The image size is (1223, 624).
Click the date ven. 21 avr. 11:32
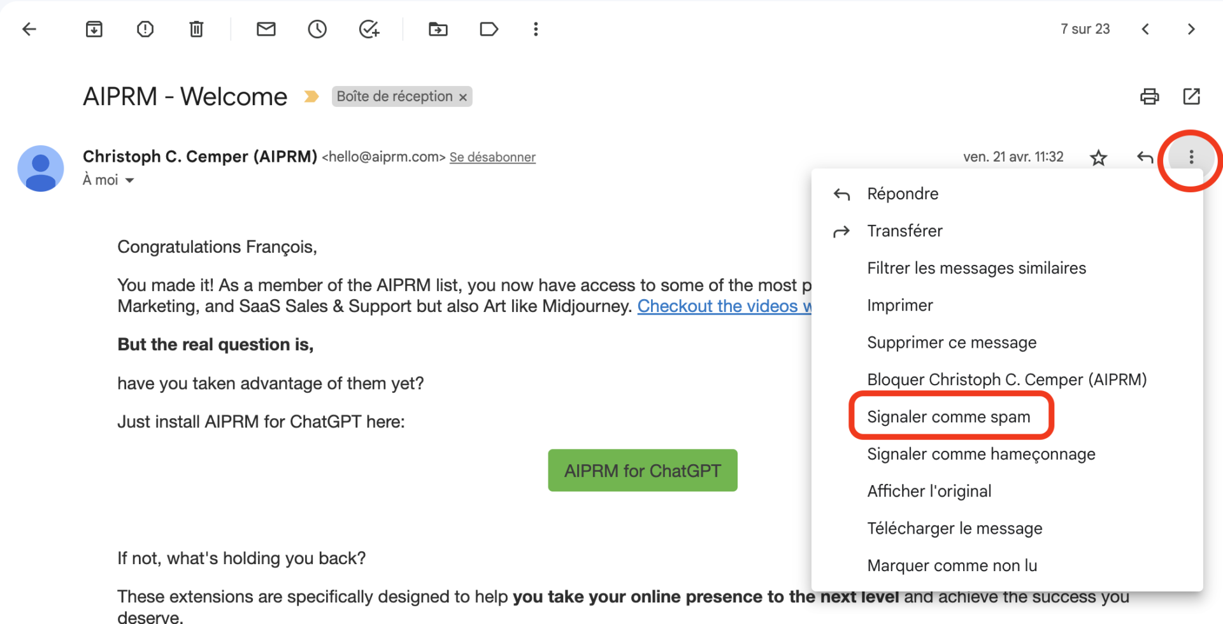pos(1013,157)
